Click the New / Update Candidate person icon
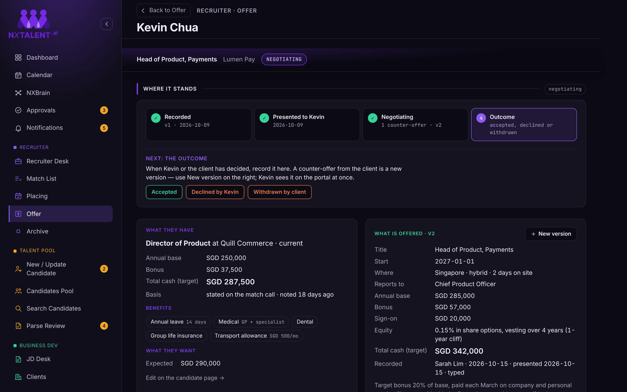627x392 pixels. pos(18,269)
